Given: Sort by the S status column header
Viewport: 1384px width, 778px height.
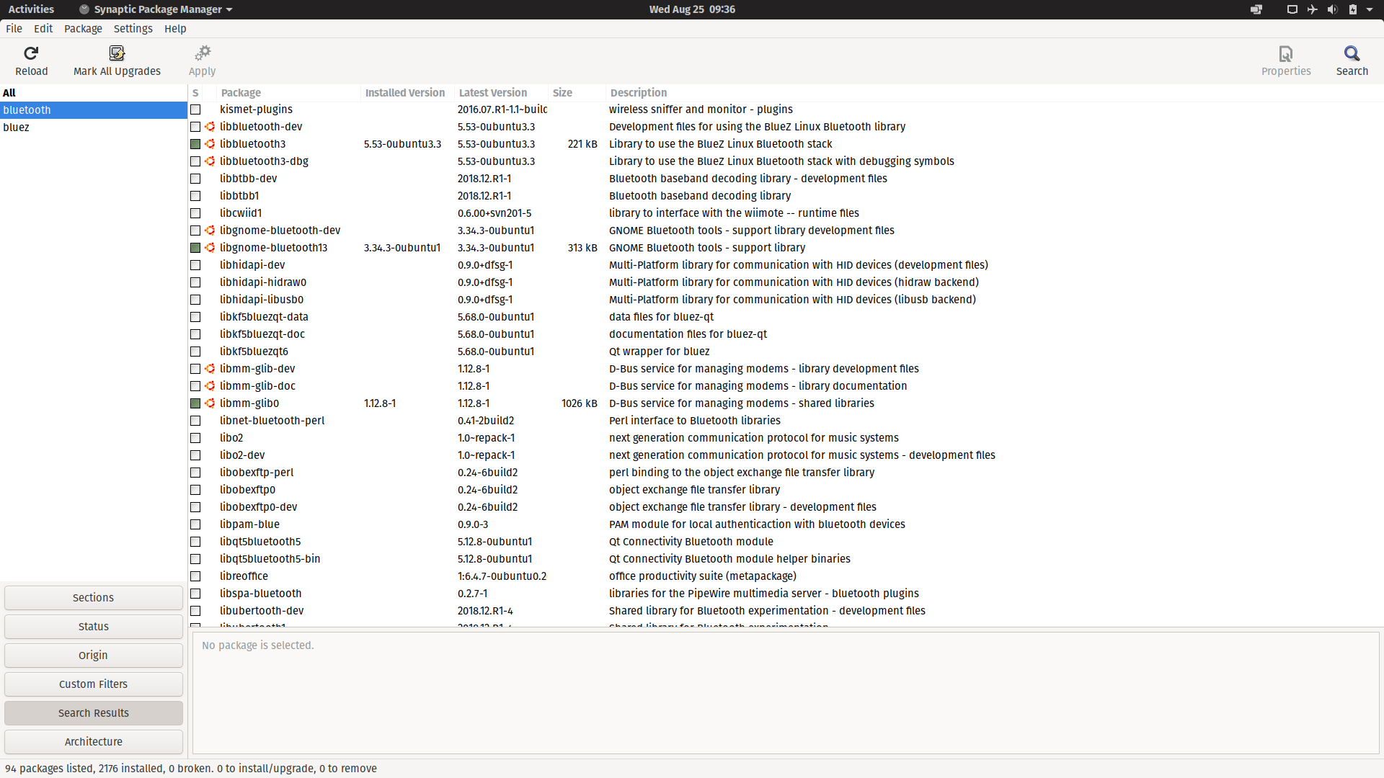Looking at the screenshot, I should [x=195, y=93].
